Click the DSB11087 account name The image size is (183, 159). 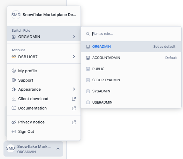pyautogui.click(x=28, y=57)
